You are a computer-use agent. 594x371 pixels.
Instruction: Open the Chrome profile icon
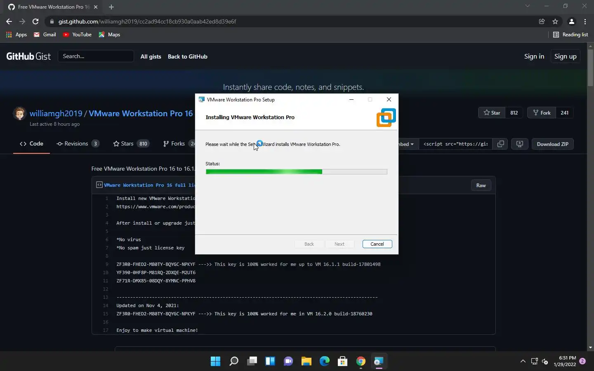(571, 21)
